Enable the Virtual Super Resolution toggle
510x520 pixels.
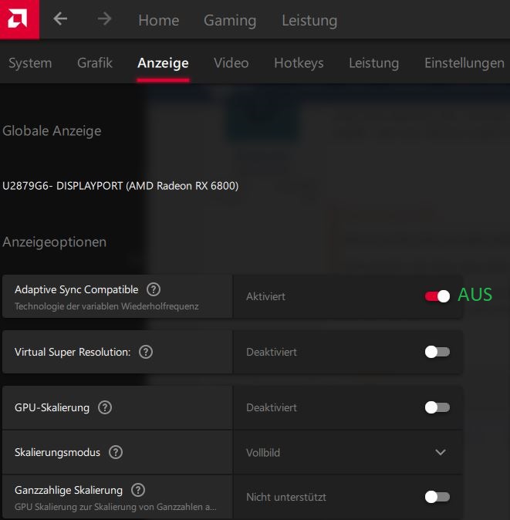pos(437,352)
